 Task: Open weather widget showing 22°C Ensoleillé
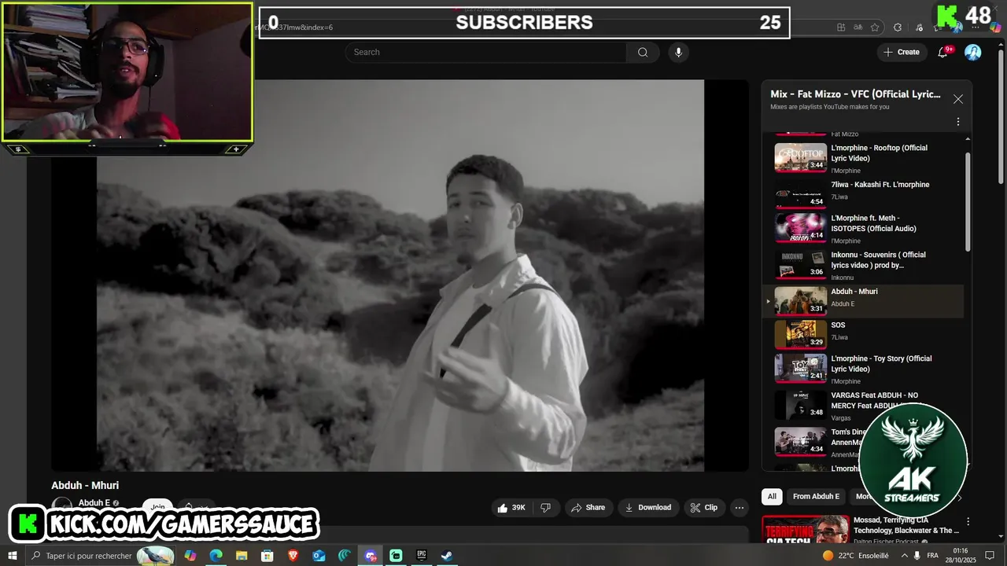(x=856, y=556)
